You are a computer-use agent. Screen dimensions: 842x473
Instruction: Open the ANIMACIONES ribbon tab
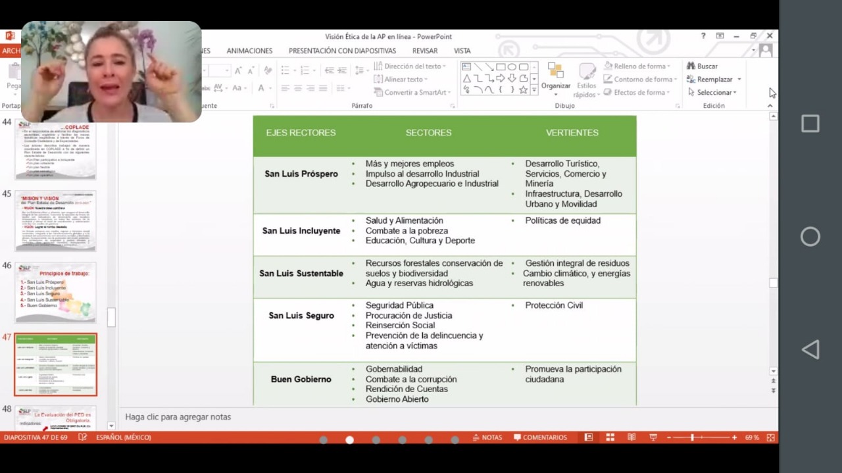[x=249, y=51]
